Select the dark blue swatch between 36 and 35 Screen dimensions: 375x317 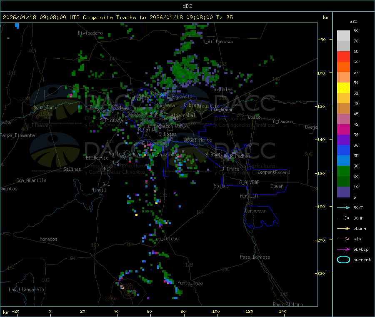(x=343, y=150)
